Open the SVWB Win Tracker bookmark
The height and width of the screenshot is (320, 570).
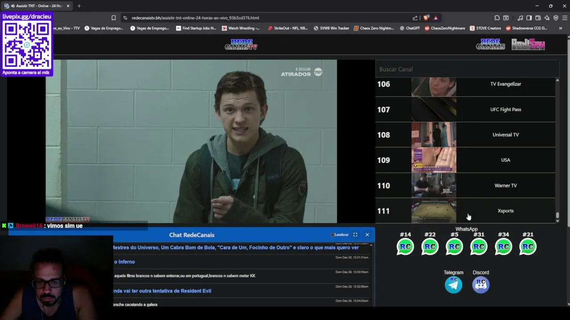coord(331,28)
